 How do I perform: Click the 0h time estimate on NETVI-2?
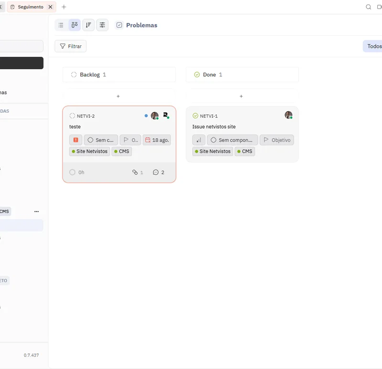pos(77,172)
